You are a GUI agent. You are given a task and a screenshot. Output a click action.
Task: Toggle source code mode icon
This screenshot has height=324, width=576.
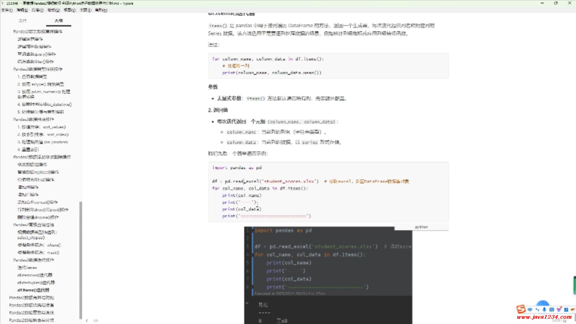tap(96, 320)
